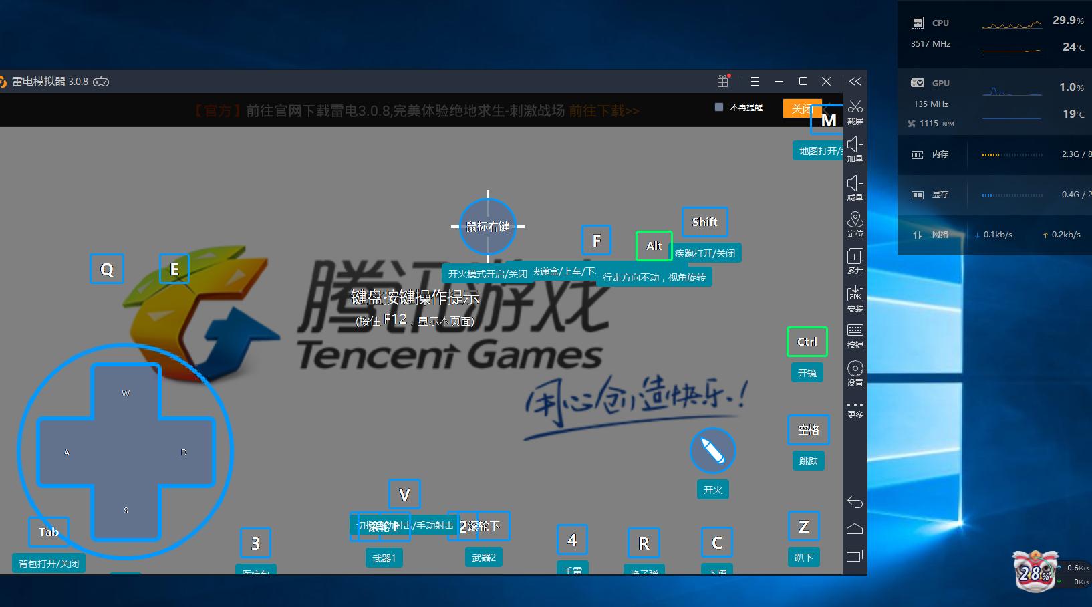Image resolution: width=1092 pixels, height=607 pixels.
Task: Capture a screenshot with the 截屏 sidebar tool
Action: 855,112
